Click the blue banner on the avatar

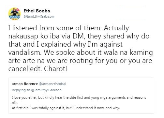(14, 17)
